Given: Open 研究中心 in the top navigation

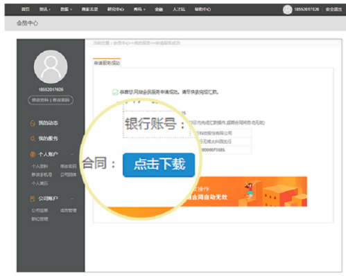Looking at the screenshot, I should 116,10.
